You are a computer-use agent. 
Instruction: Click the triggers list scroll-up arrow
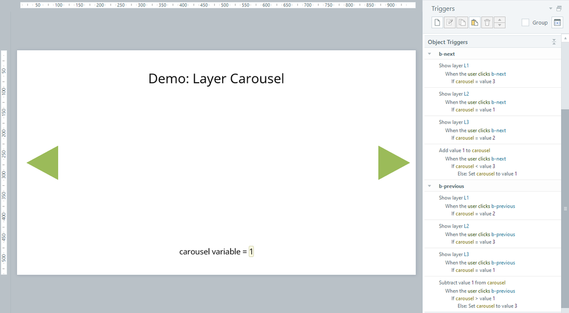point(565,38)
